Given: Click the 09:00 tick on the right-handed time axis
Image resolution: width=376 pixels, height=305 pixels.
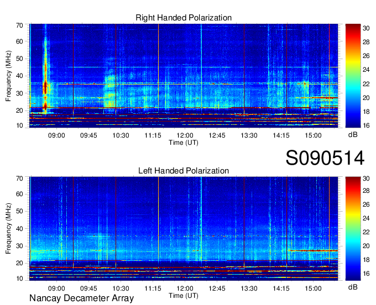Looking at the screenshot, I should [x=56, y=135].
